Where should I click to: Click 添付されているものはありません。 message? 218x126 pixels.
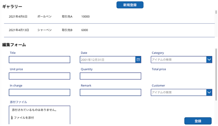pyautogui.click(x=34, y=110)
